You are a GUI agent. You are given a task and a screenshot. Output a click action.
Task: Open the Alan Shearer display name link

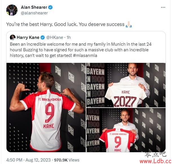pos(34,7)
